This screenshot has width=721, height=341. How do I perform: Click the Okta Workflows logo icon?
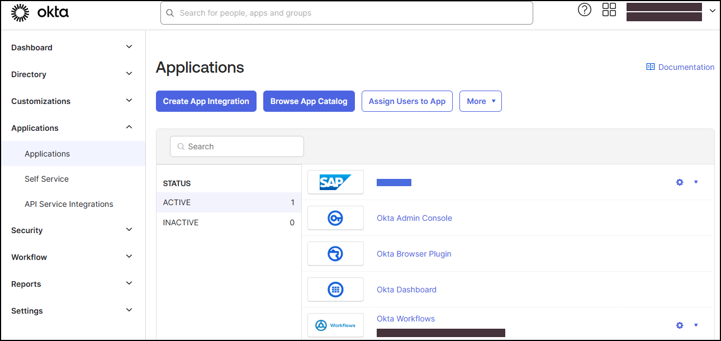335,325
